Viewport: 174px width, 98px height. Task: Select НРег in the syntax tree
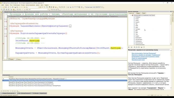click(x=136, y=33)
